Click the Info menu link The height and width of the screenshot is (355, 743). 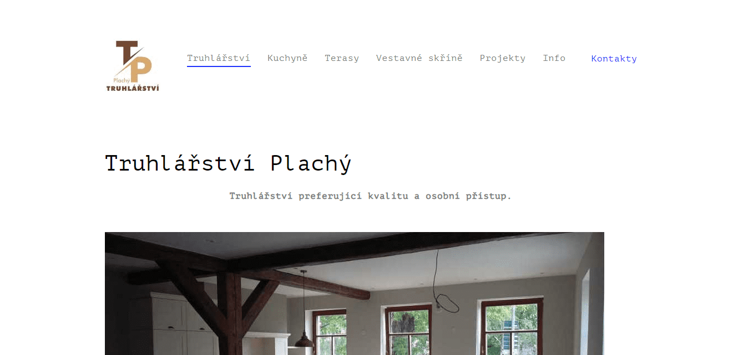coord(554,58)
